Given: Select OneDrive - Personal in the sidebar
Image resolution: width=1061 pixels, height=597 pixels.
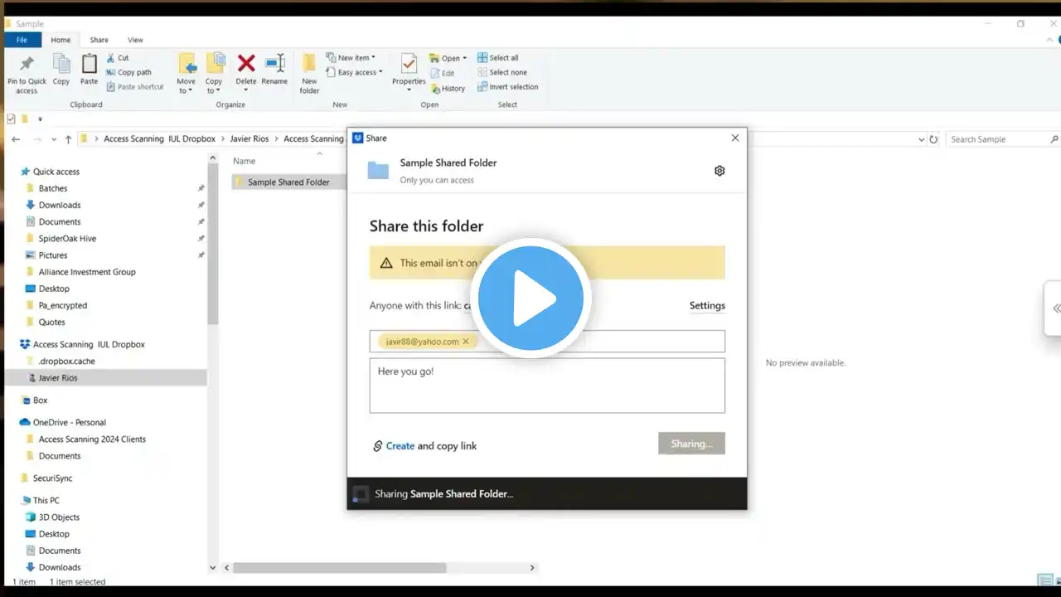Looking at the screenshot, I should 70,422.
